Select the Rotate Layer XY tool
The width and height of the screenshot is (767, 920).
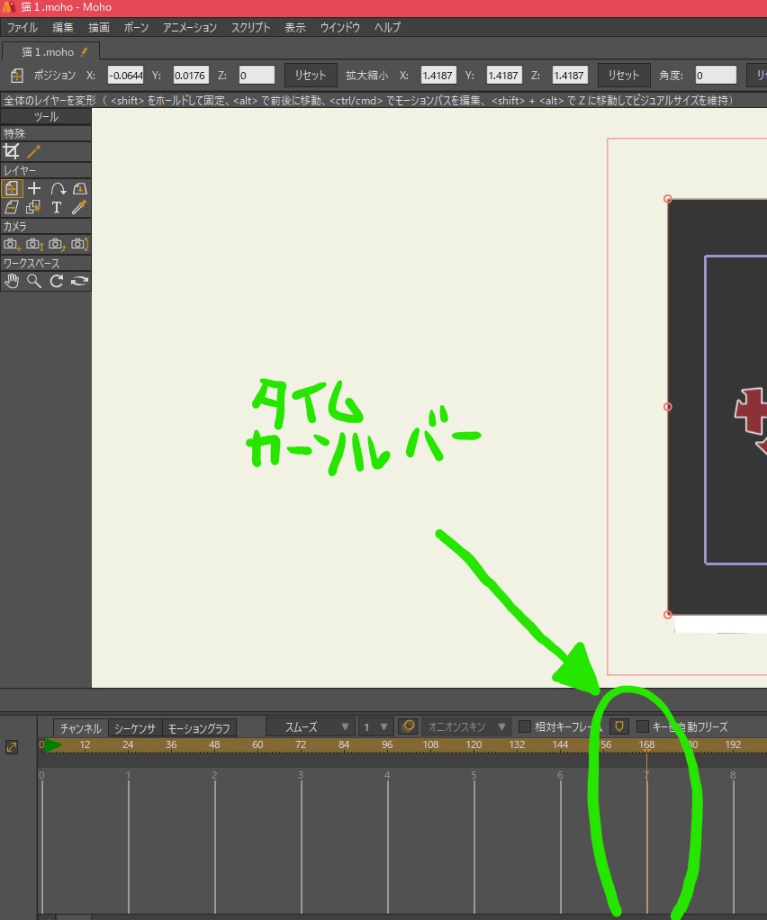coord(79,188)
